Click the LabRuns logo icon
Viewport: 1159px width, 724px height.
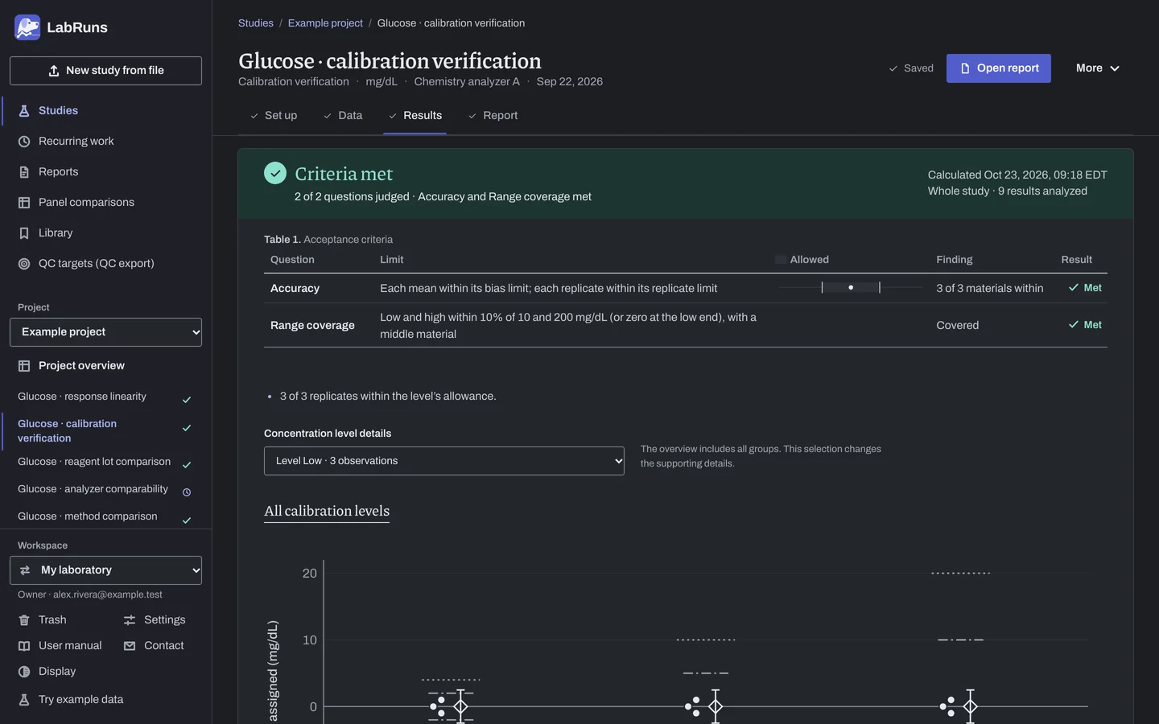click(x=27, y=27)
